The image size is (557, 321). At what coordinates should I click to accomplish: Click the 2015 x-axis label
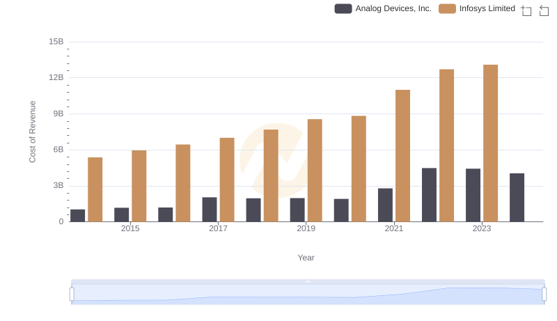point(130,228)
